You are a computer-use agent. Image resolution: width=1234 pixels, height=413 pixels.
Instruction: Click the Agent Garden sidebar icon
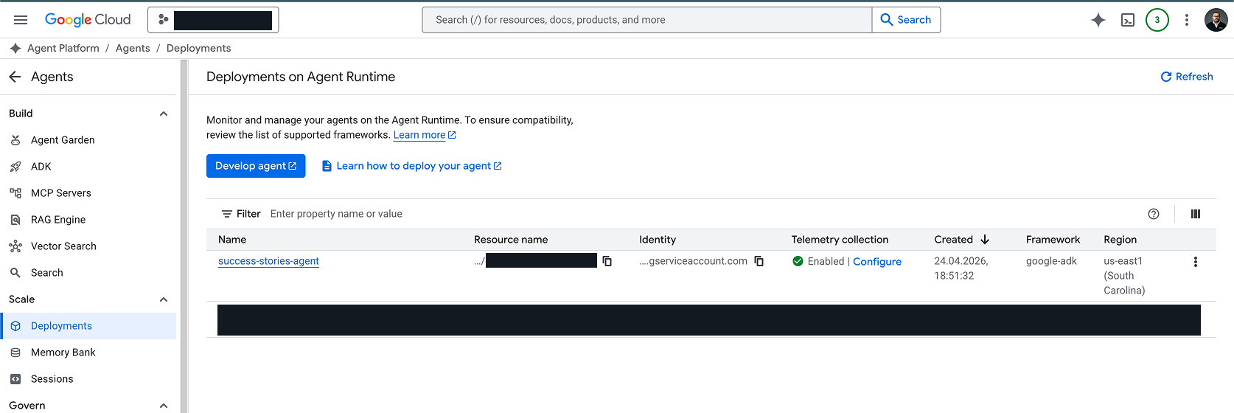pyautogui.click(x=15, y=140)
